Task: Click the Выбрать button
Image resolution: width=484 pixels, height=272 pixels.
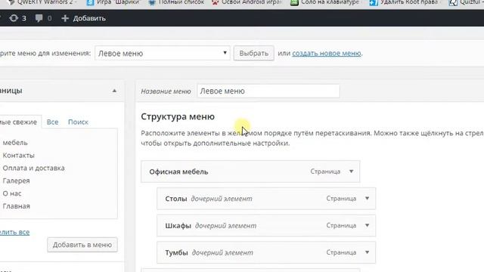Action: point(254,53)
